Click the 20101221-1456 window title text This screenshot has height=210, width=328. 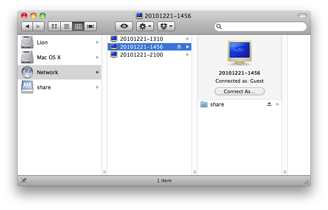pyautogui.click(x=168, y=16)
